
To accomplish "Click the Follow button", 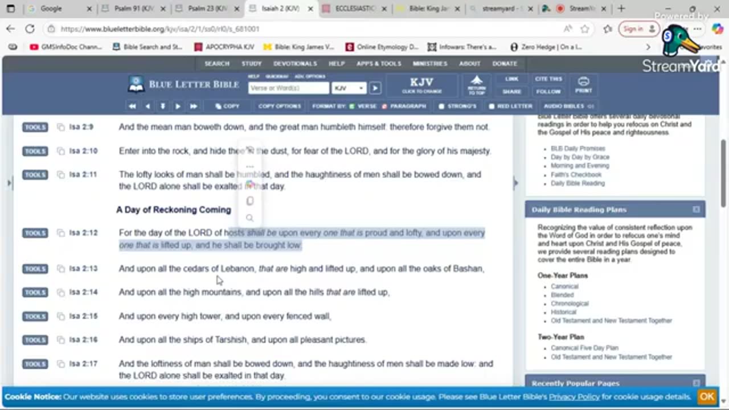I will [548, 92].
